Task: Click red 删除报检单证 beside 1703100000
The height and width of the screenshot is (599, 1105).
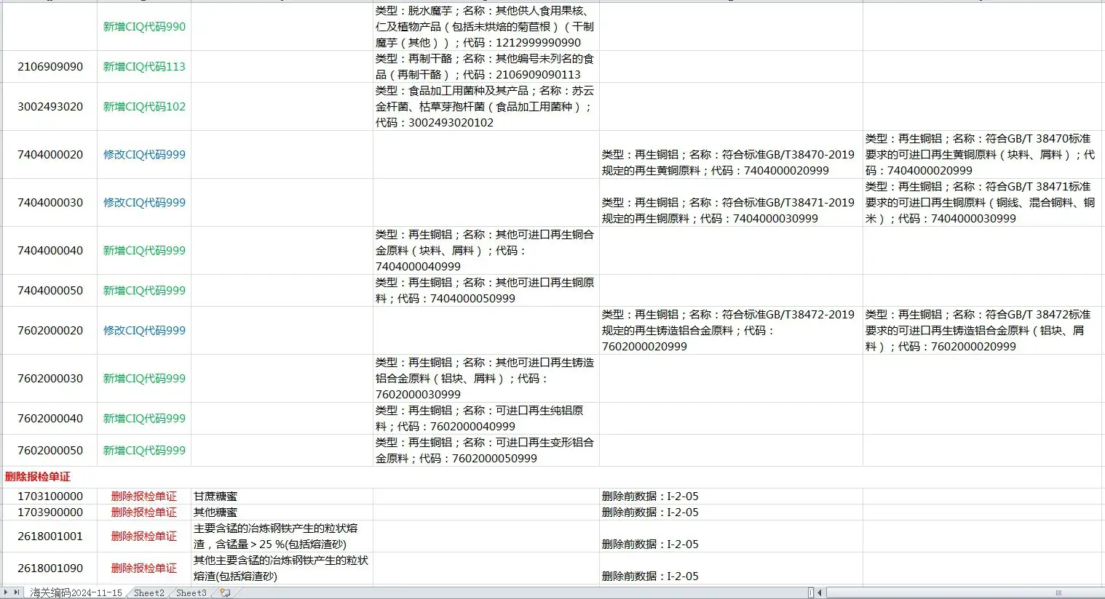Action: (143, 496)
